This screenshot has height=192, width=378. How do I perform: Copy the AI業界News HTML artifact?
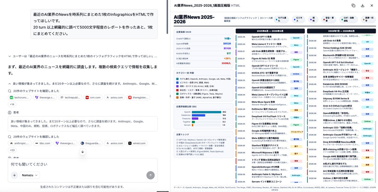[x=353, y=5]
